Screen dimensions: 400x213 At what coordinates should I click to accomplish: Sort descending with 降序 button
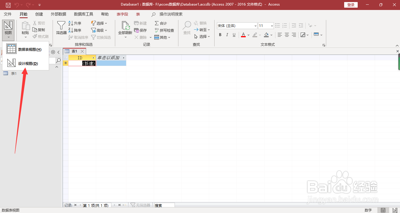point(75,30)
